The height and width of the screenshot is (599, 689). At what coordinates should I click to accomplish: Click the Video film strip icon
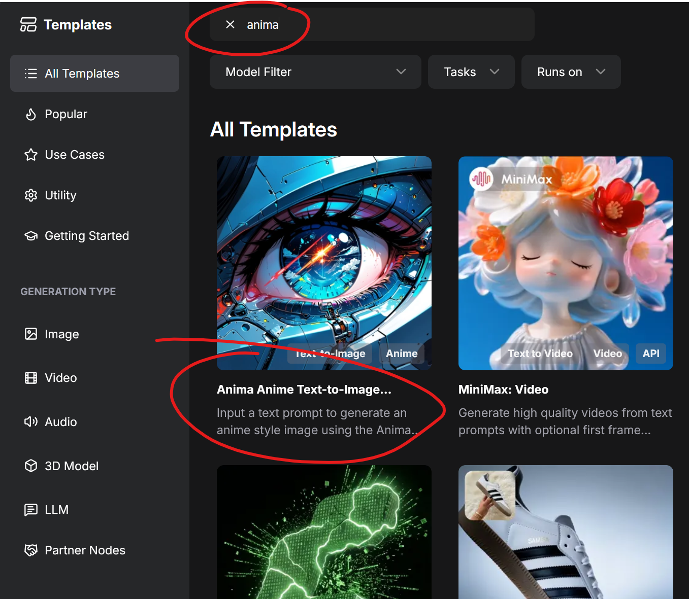(x=31, y=378)
